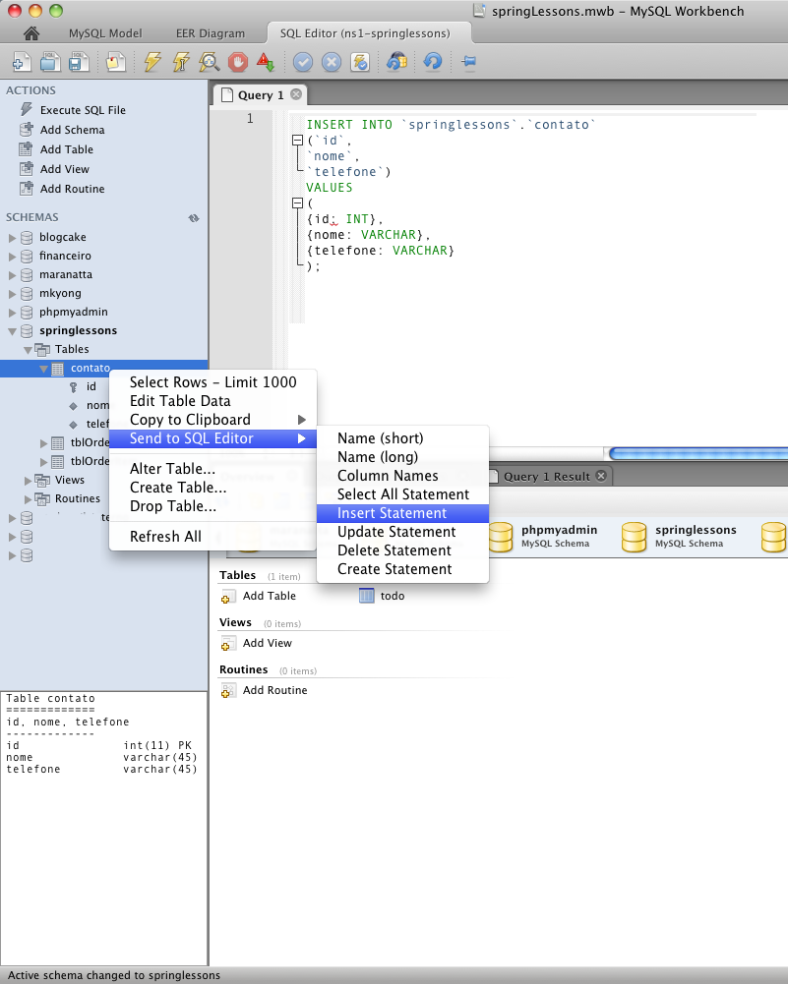This screenshot has width=788, height=984.
Task: Choose Name (long) submenu item
Action: point(402,457)
